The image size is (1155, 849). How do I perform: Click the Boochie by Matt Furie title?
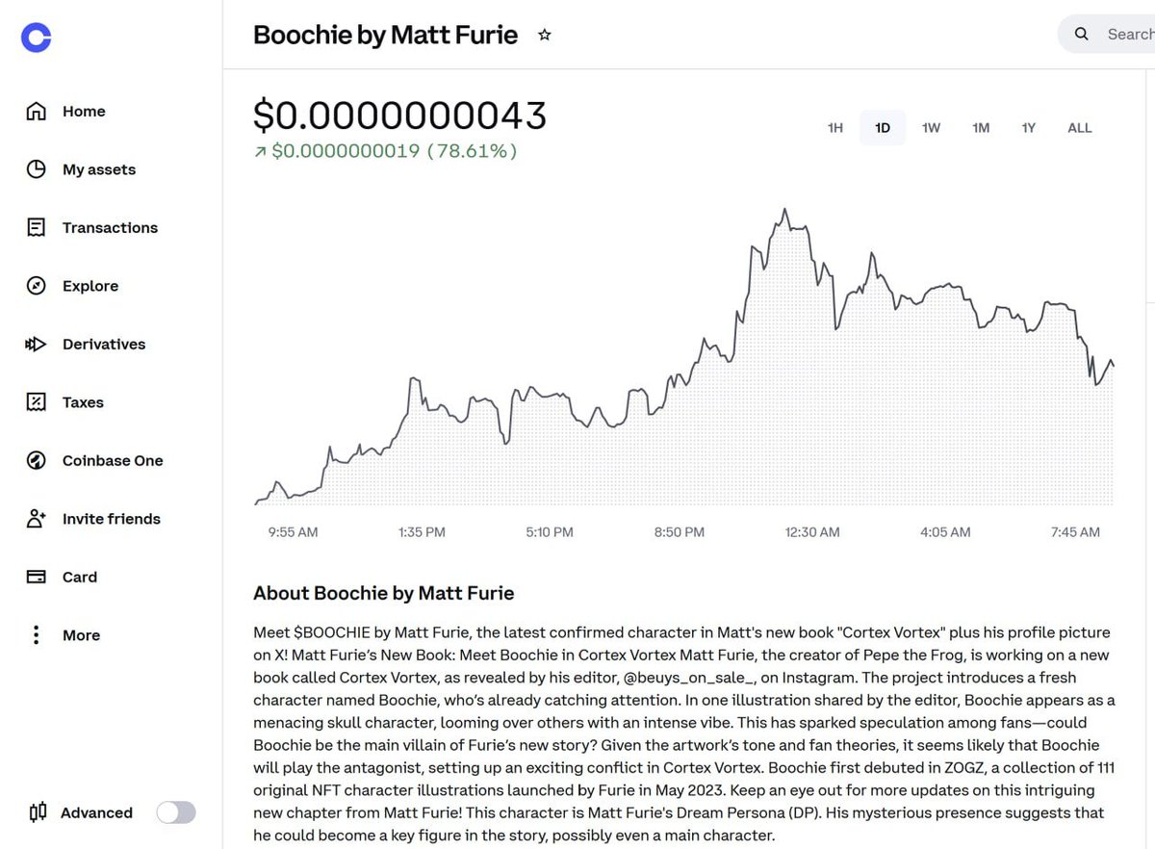click(x=385, y=36)
